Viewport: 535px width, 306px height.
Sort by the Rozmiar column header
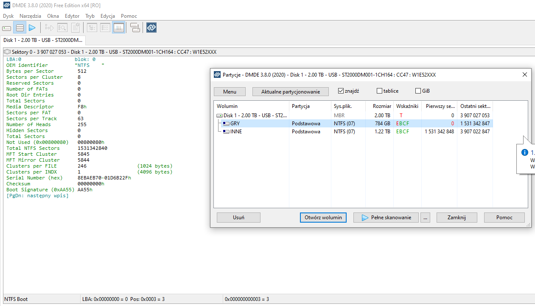point(379,106)
